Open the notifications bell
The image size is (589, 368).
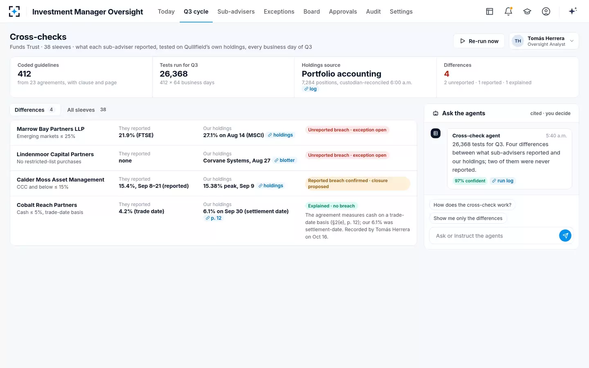point(508,11)
